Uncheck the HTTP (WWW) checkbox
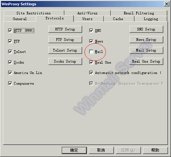The height and width of the screenshot is (157, 171). tap(10, 30)
